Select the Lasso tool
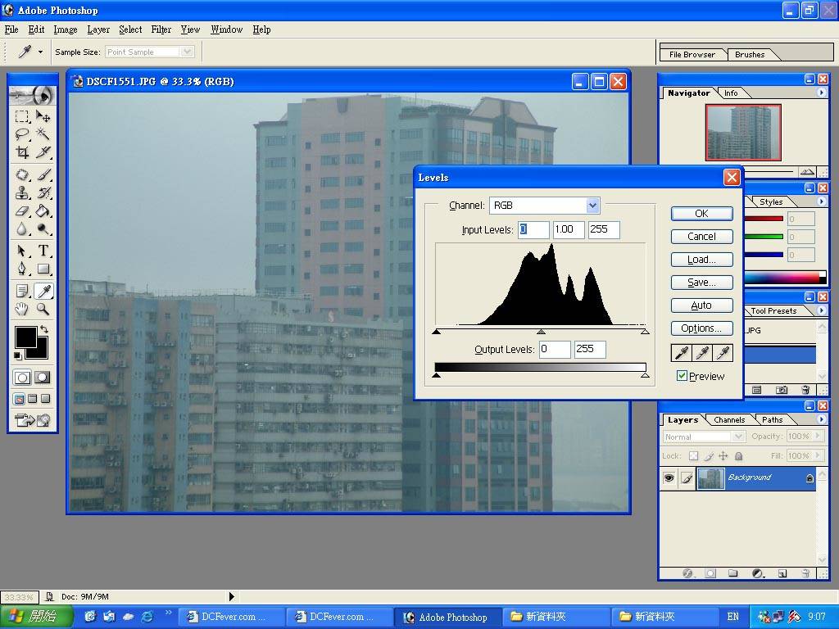 pos(22,133)
